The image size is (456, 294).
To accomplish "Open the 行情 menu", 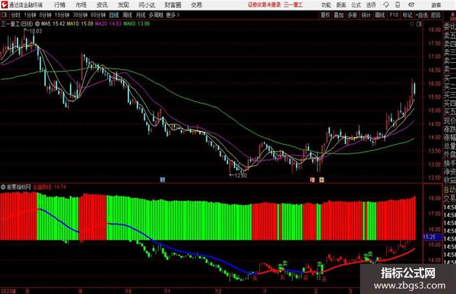I will tap(60, 5).
